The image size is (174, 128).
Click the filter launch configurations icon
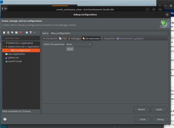tap(30, 32)
